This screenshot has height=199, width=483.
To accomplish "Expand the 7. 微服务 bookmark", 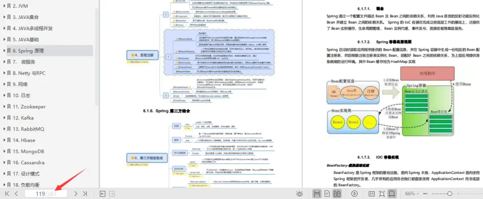I will click(x=4, y=62).
